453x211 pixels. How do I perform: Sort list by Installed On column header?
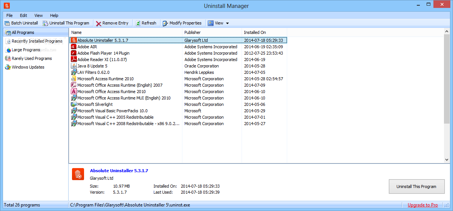pyautogui.click(x=264, y=32)
